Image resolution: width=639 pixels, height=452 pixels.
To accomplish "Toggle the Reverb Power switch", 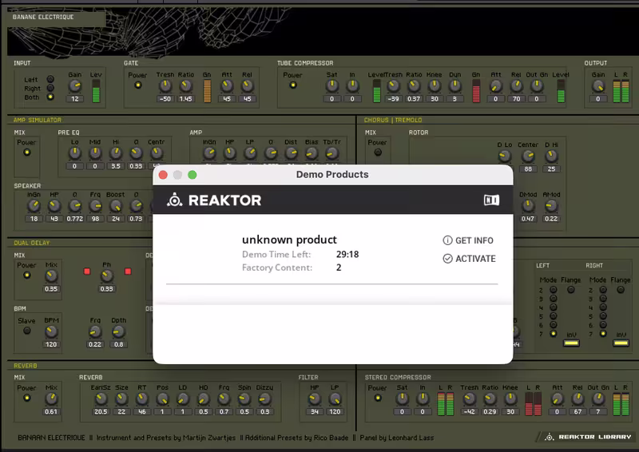I will click(27, 398).
